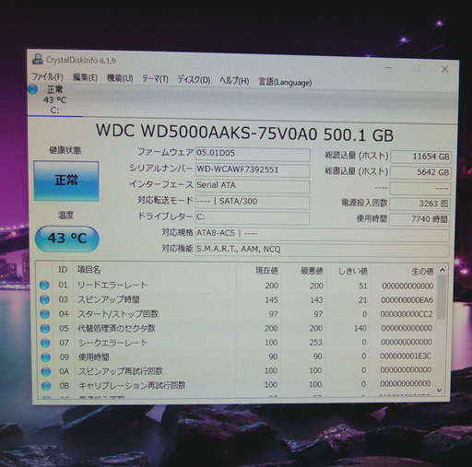Click the serial number field WD-WCAWF7392551
Image resolution: width=472 pixels, height=467 pixels.
click(253, 170)
